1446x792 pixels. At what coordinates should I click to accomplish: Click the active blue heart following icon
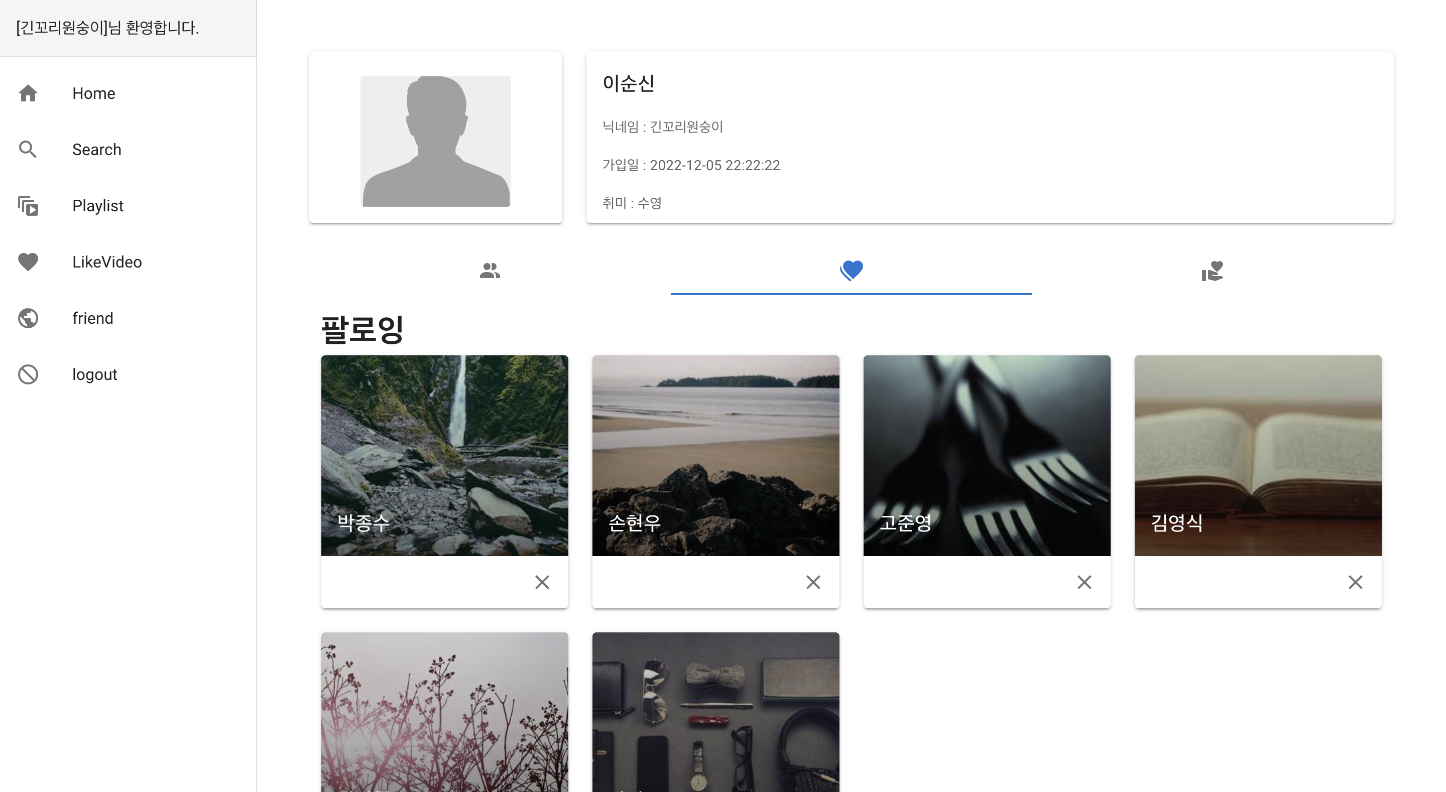click(x=851, y=271)
